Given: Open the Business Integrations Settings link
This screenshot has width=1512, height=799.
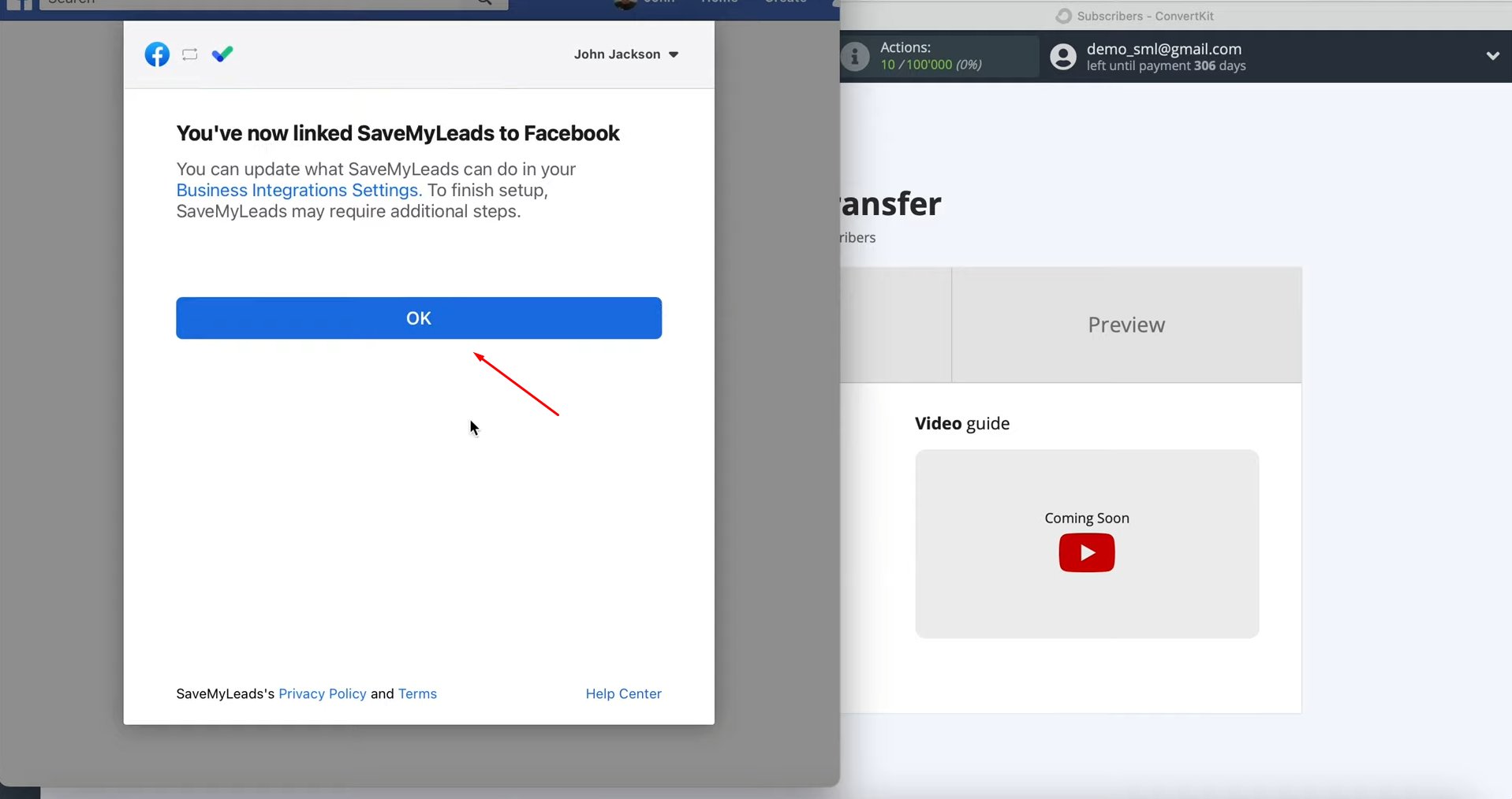Looking at the screenshot, I should tap(299, 190).
